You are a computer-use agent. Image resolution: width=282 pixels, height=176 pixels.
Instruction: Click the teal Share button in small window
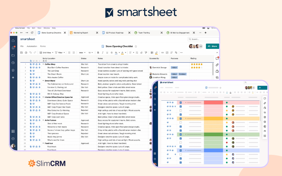[x=262, y=88]
